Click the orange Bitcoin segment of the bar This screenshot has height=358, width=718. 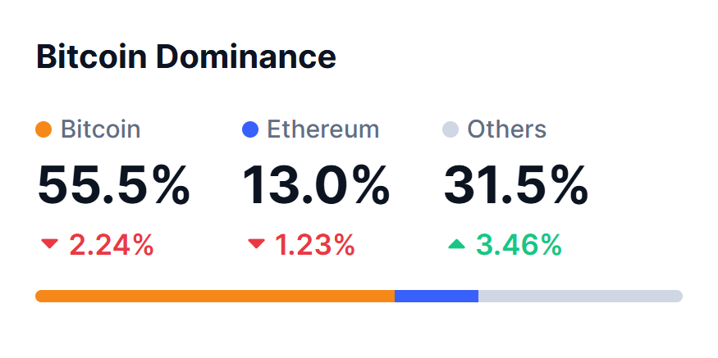click(x=215, y=296)
